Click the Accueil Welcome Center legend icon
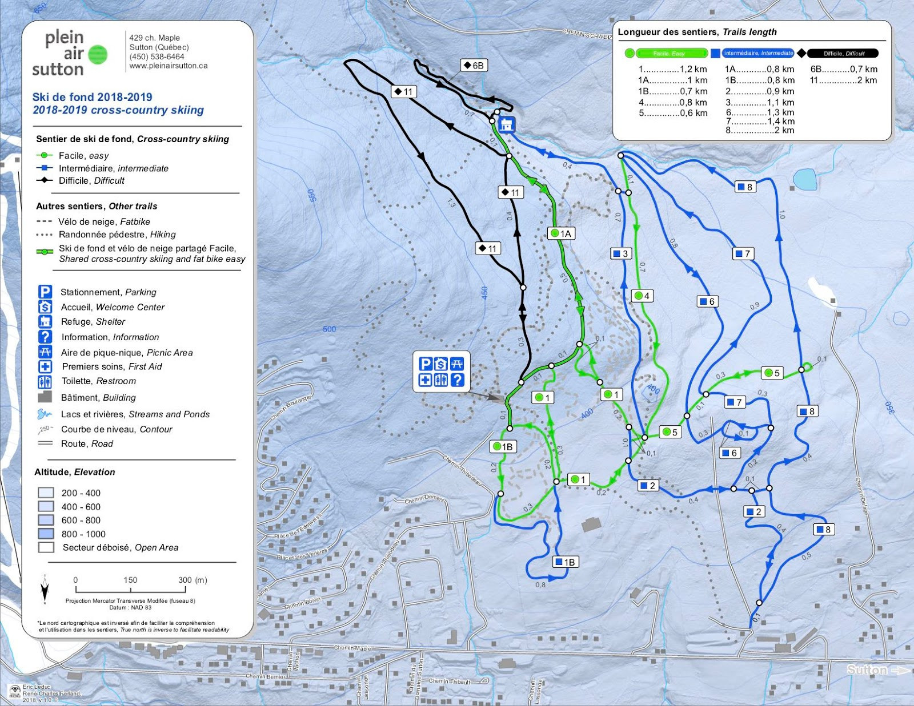This screenshot has width=914, height=706. (45, 306)
